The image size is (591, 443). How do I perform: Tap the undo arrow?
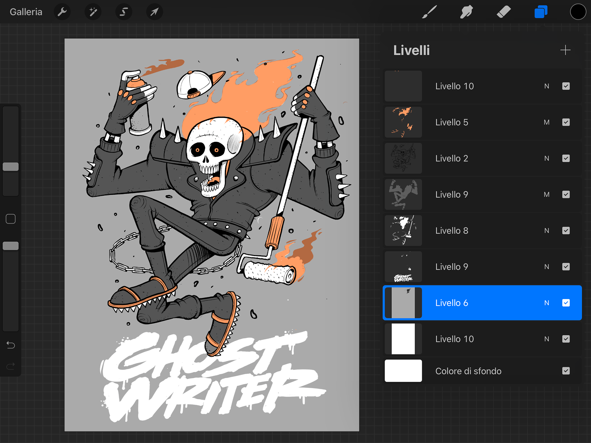coord(11,345)
